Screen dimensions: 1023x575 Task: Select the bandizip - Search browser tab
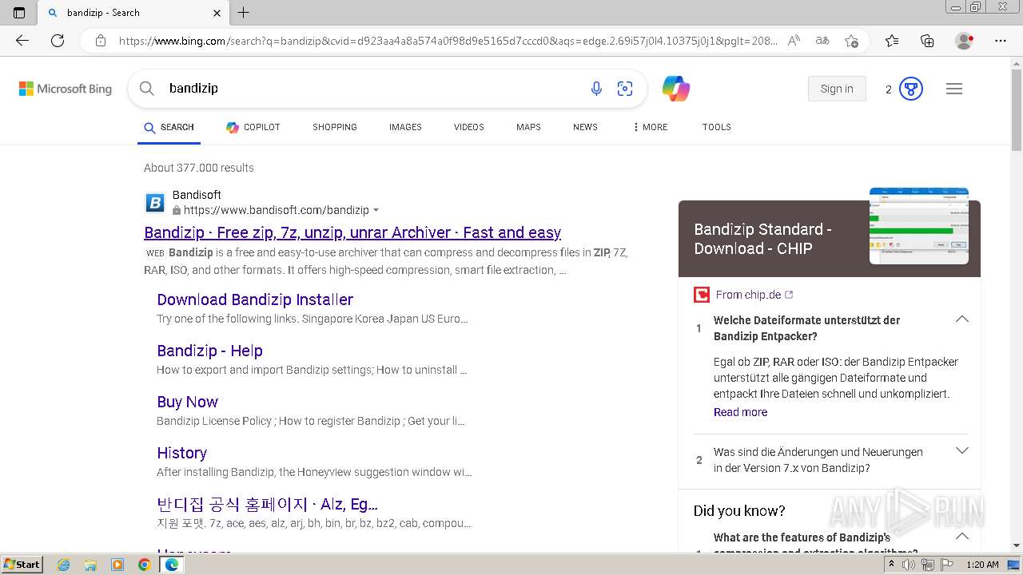(x=134, y=13)
